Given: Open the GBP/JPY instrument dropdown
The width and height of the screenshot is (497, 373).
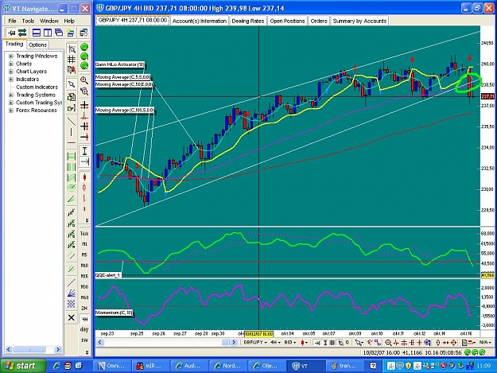Looking at the screenshot, I should pos(255,343).
